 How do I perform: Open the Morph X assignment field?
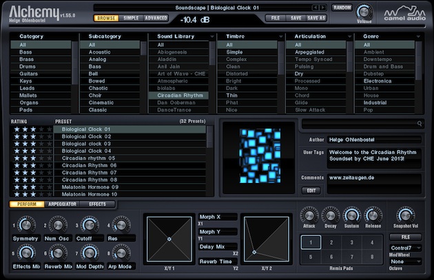[218, 217]
